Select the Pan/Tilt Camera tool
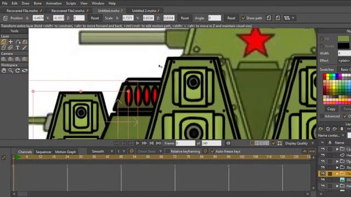 [24, 59]
